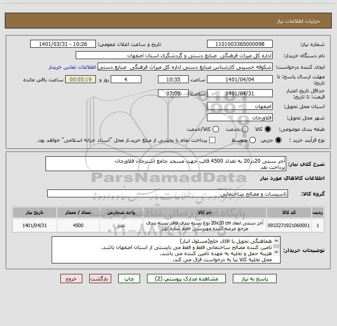This screenshot has width=337, height=326.
Task: Click the اطلاعات کالاهای مورد نیاز heading
Action: coord(292,178)
